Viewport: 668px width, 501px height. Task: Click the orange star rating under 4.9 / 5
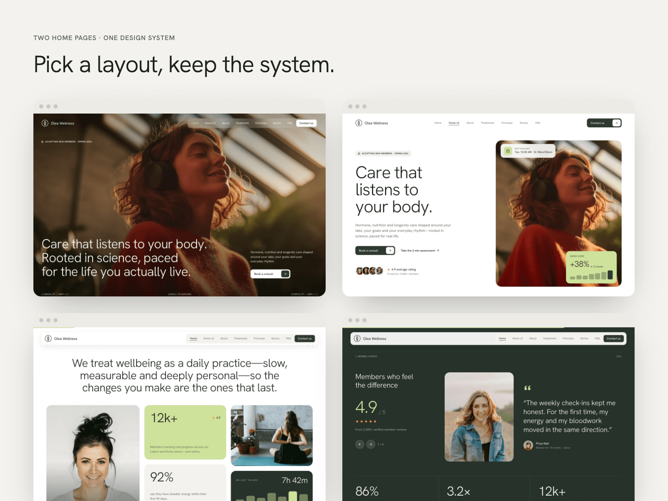pyautogui.click(x=366, y=421)
